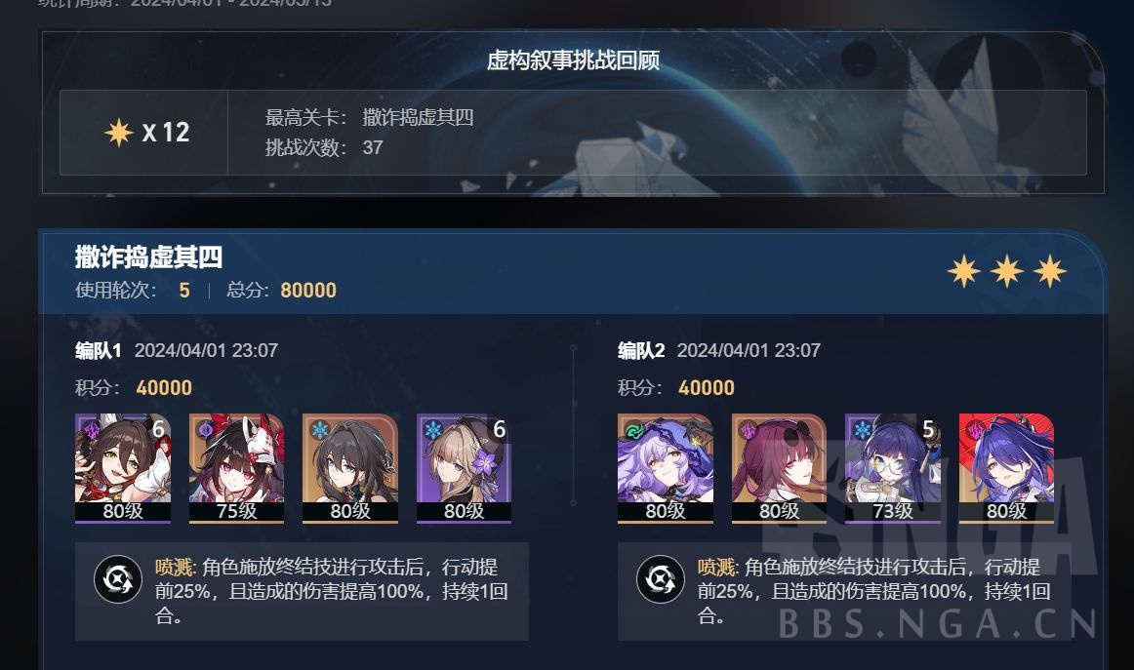
Task: Click the 喷溅 buff icon under 编队2
Action: point(661,579)
